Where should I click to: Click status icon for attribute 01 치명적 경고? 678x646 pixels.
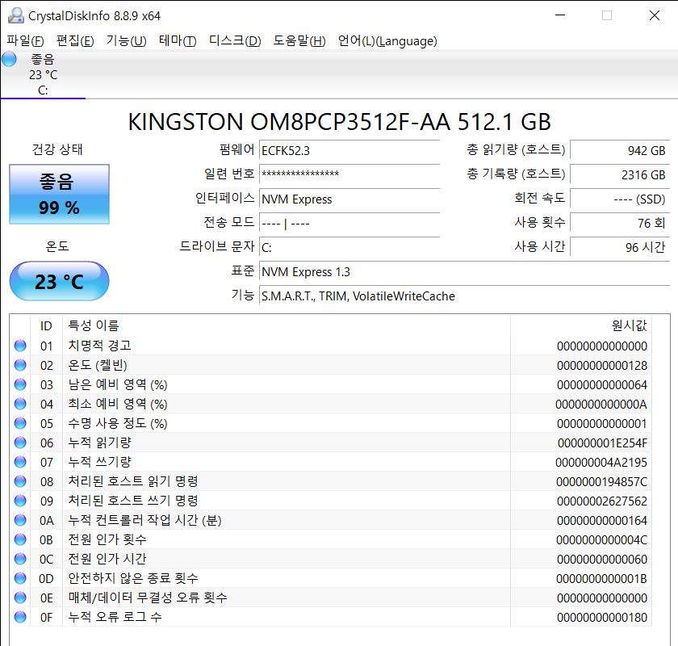pos(20,346)
